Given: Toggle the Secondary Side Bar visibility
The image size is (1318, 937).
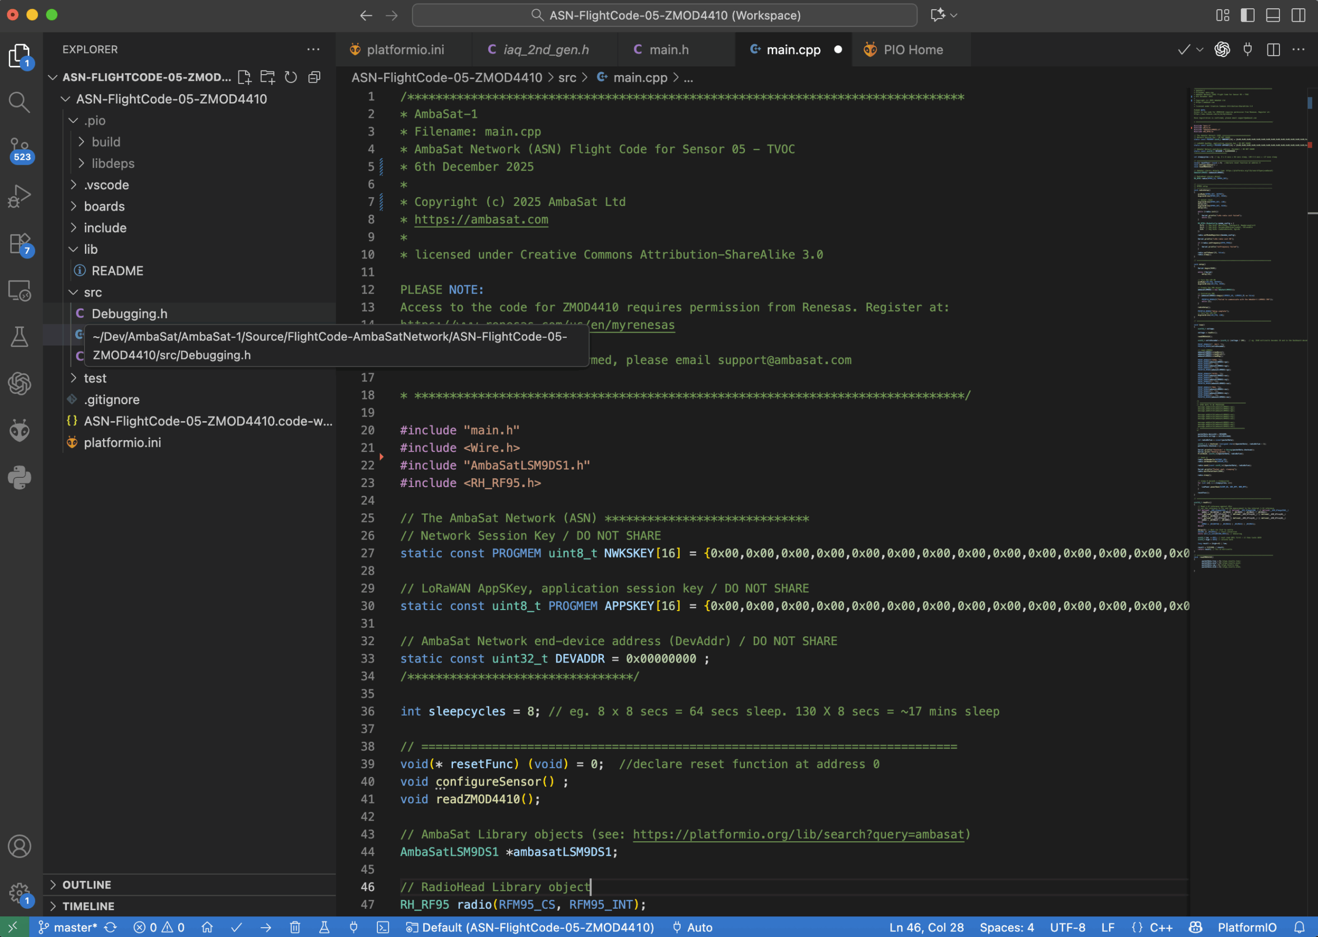Looking at the screenshot, I should coord(1298,15).
